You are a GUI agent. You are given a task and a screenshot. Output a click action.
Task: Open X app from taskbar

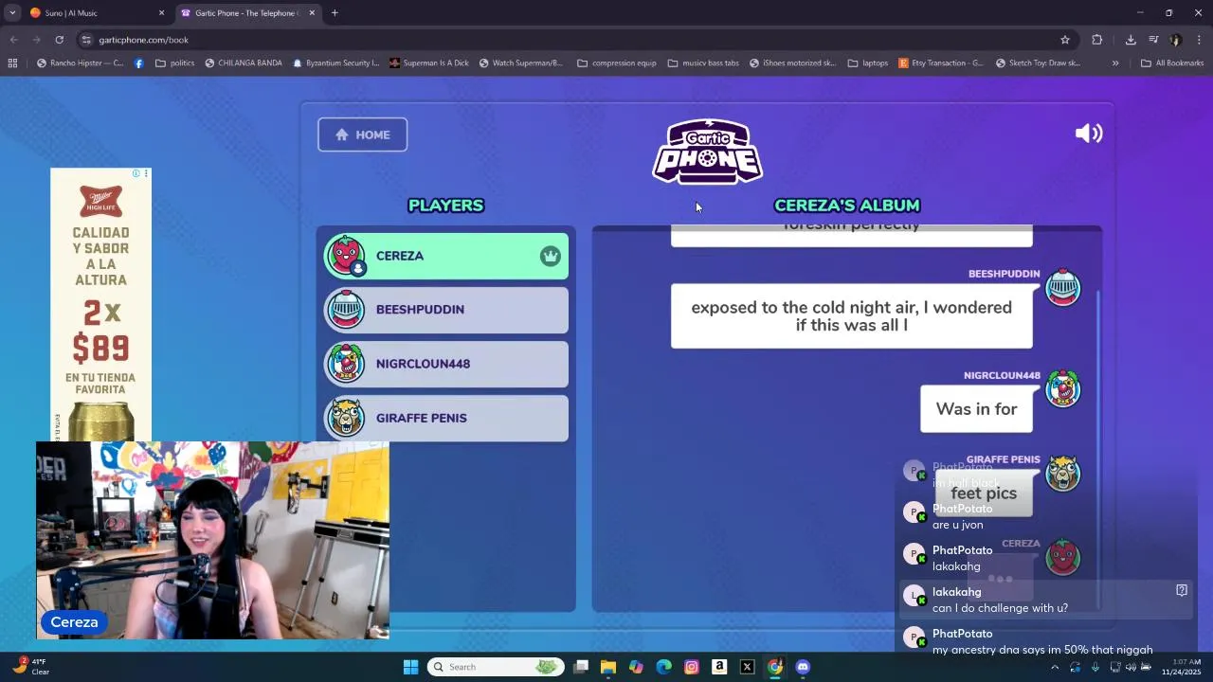tap(747, 667)
